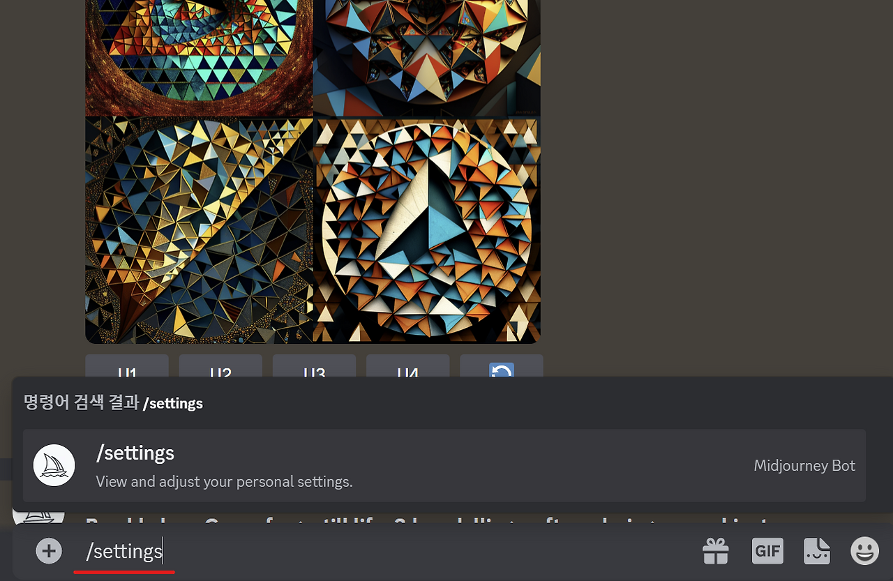Open the sticker picker
The height and width of the screenshot is (581, 893).
816,551
